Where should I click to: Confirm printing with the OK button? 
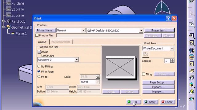coord(134,102)
